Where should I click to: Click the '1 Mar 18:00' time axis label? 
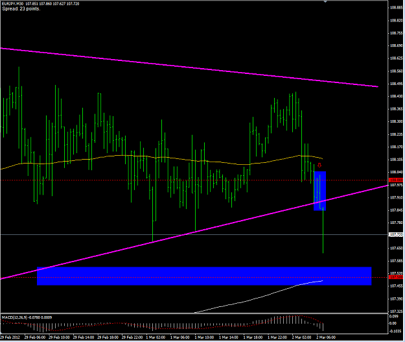253,337
